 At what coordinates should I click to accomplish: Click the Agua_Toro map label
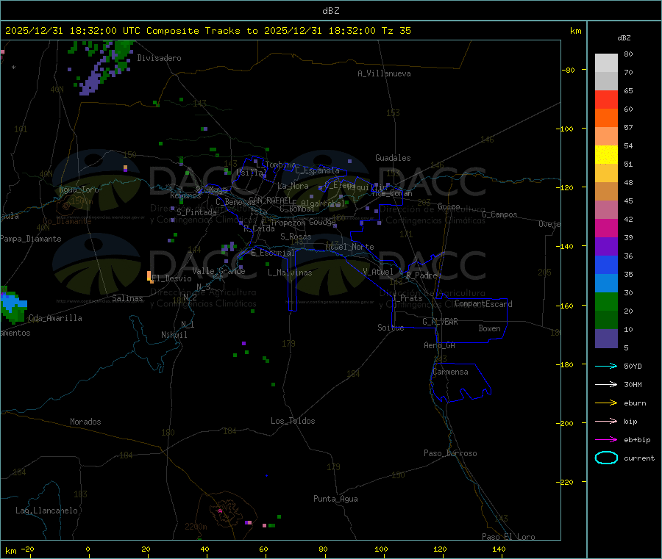tap(79, 190)
